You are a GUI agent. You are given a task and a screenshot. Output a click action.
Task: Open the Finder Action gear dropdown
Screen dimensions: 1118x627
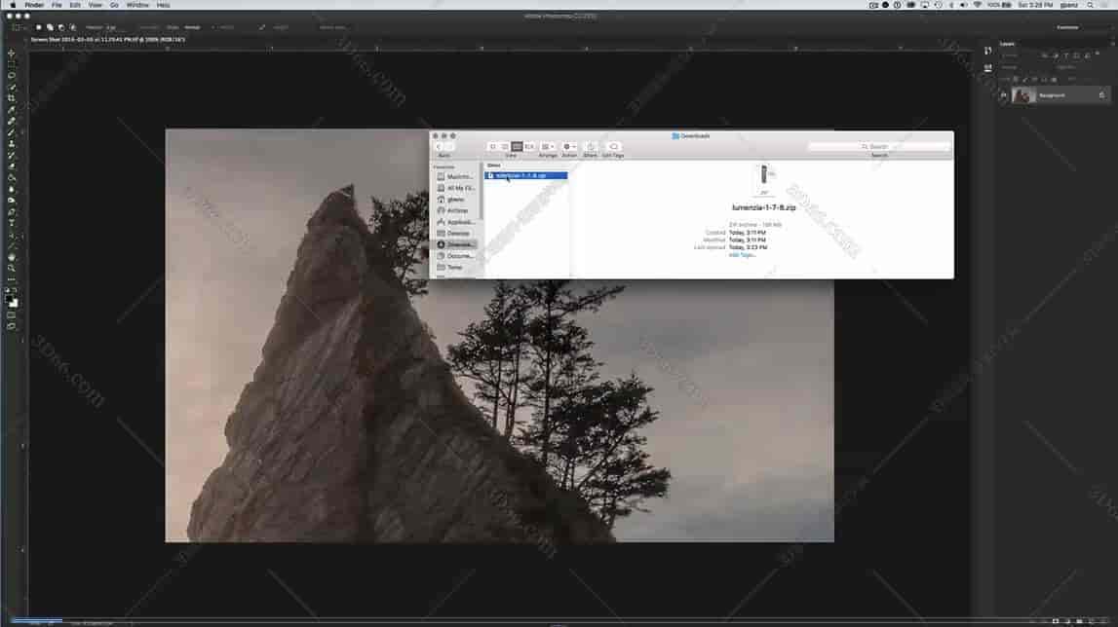(x=569, y=147)
